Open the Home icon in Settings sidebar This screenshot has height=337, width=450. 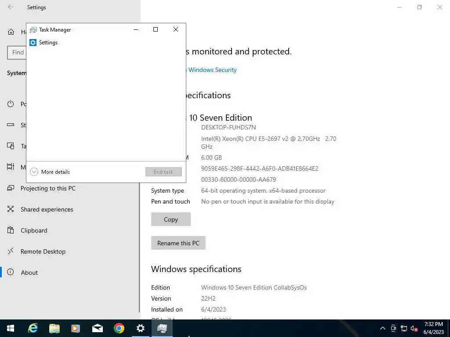click(x=11, y=32)
